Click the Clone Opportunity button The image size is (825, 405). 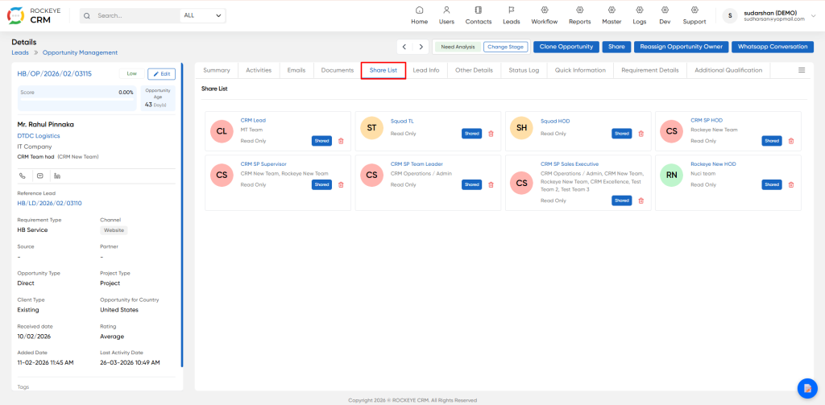[566, 47]
